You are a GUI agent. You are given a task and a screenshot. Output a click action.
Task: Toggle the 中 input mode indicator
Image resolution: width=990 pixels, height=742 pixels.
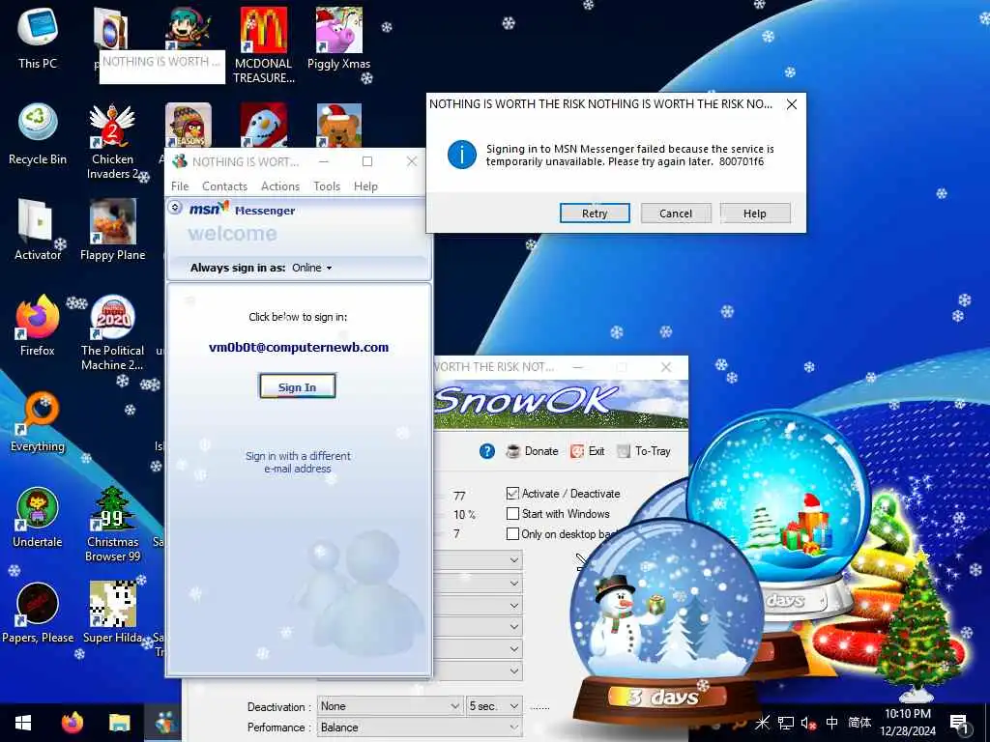832,723
